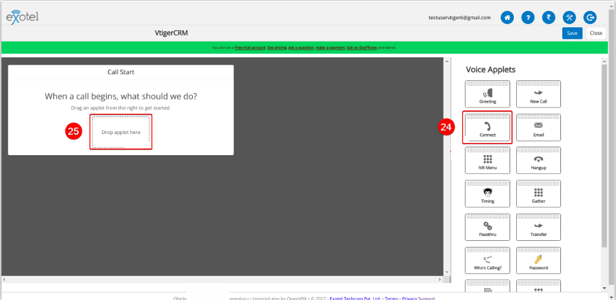The width and height of the screenshot is (616, 300).
Task: Select the Timing applet
Action: 487,194
